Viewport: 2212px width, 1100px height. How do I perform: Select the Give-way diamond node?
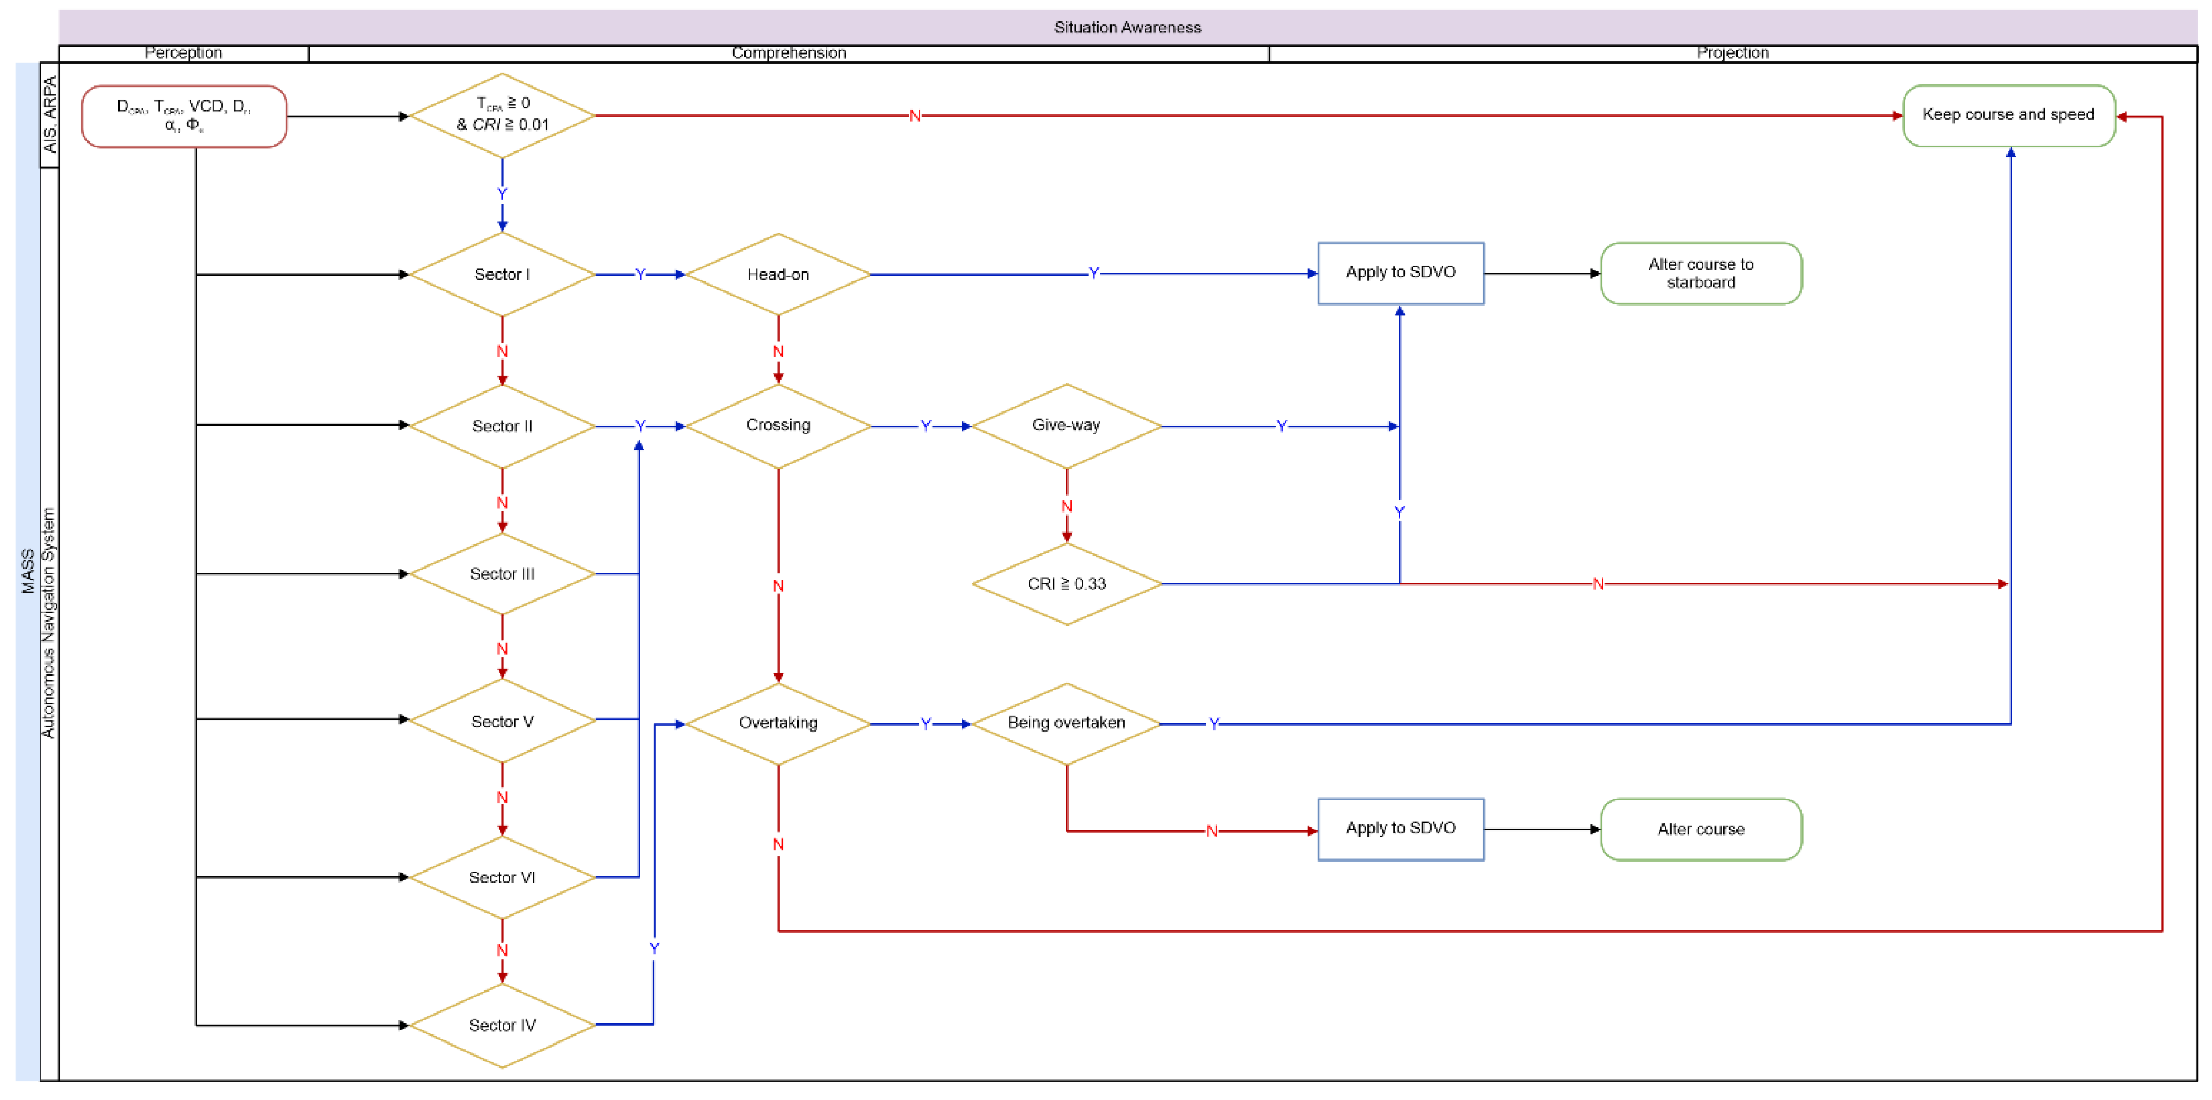point(1066,426)
